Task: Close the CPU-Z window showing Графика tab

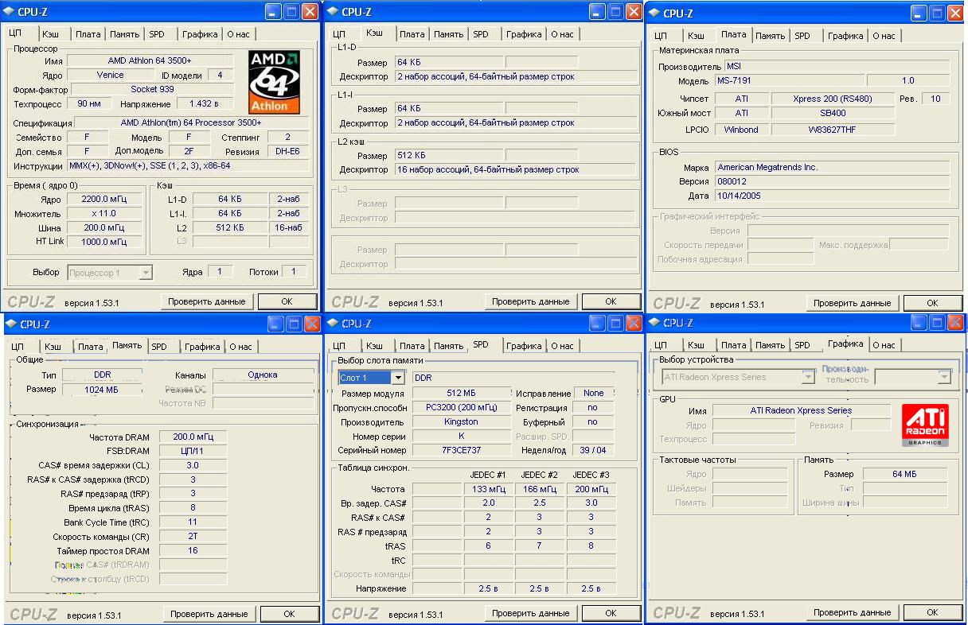Action: coord(955,323)
